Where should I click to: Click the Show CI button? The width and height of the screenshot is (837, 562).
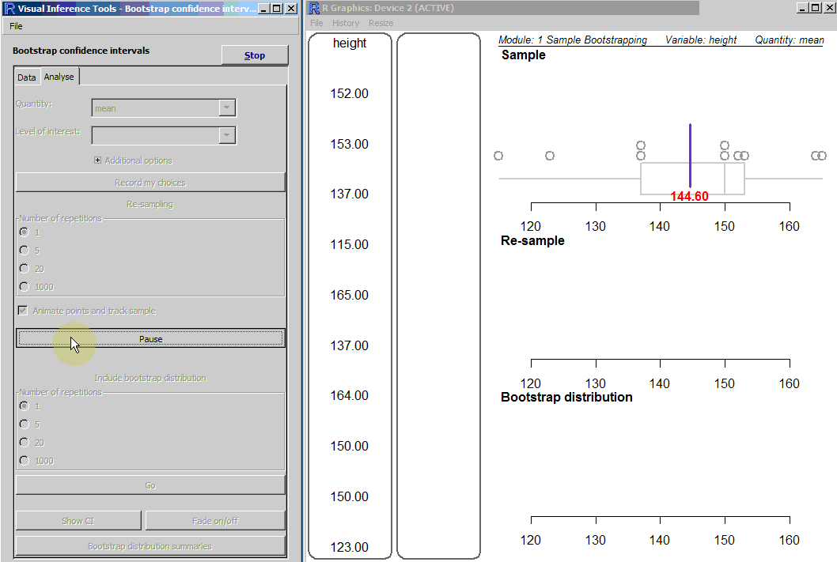coord(78,521)
